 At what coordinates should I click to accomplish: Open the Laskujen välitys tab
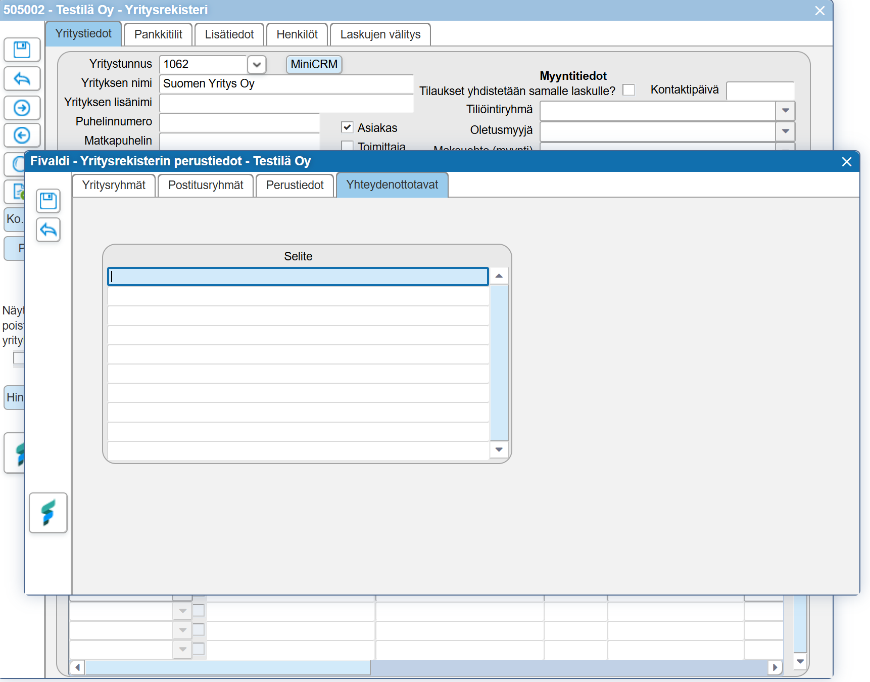click(x=380, y=34)
